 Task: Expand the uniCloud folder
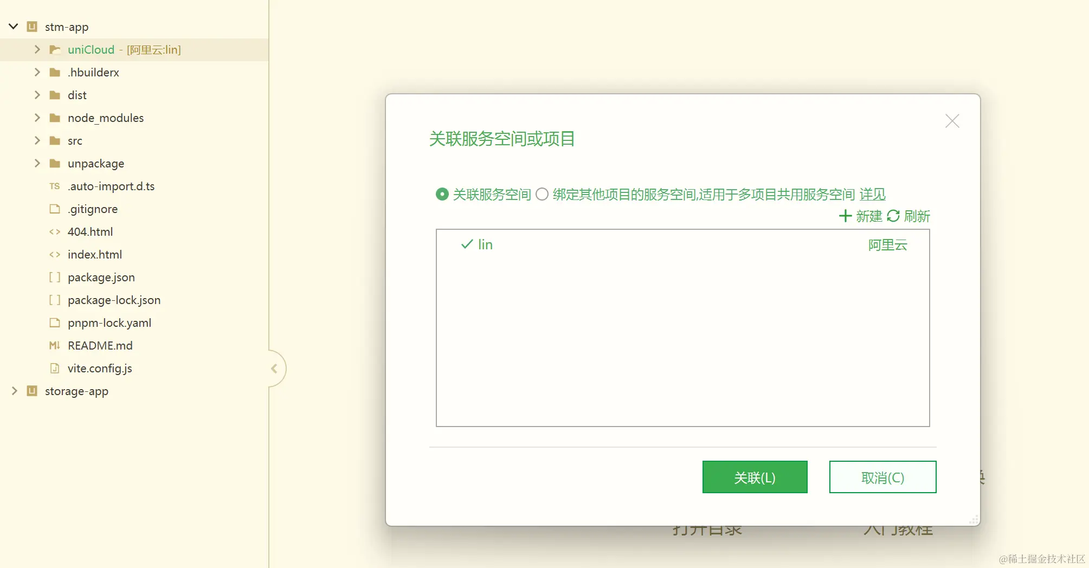click(37, 49)
